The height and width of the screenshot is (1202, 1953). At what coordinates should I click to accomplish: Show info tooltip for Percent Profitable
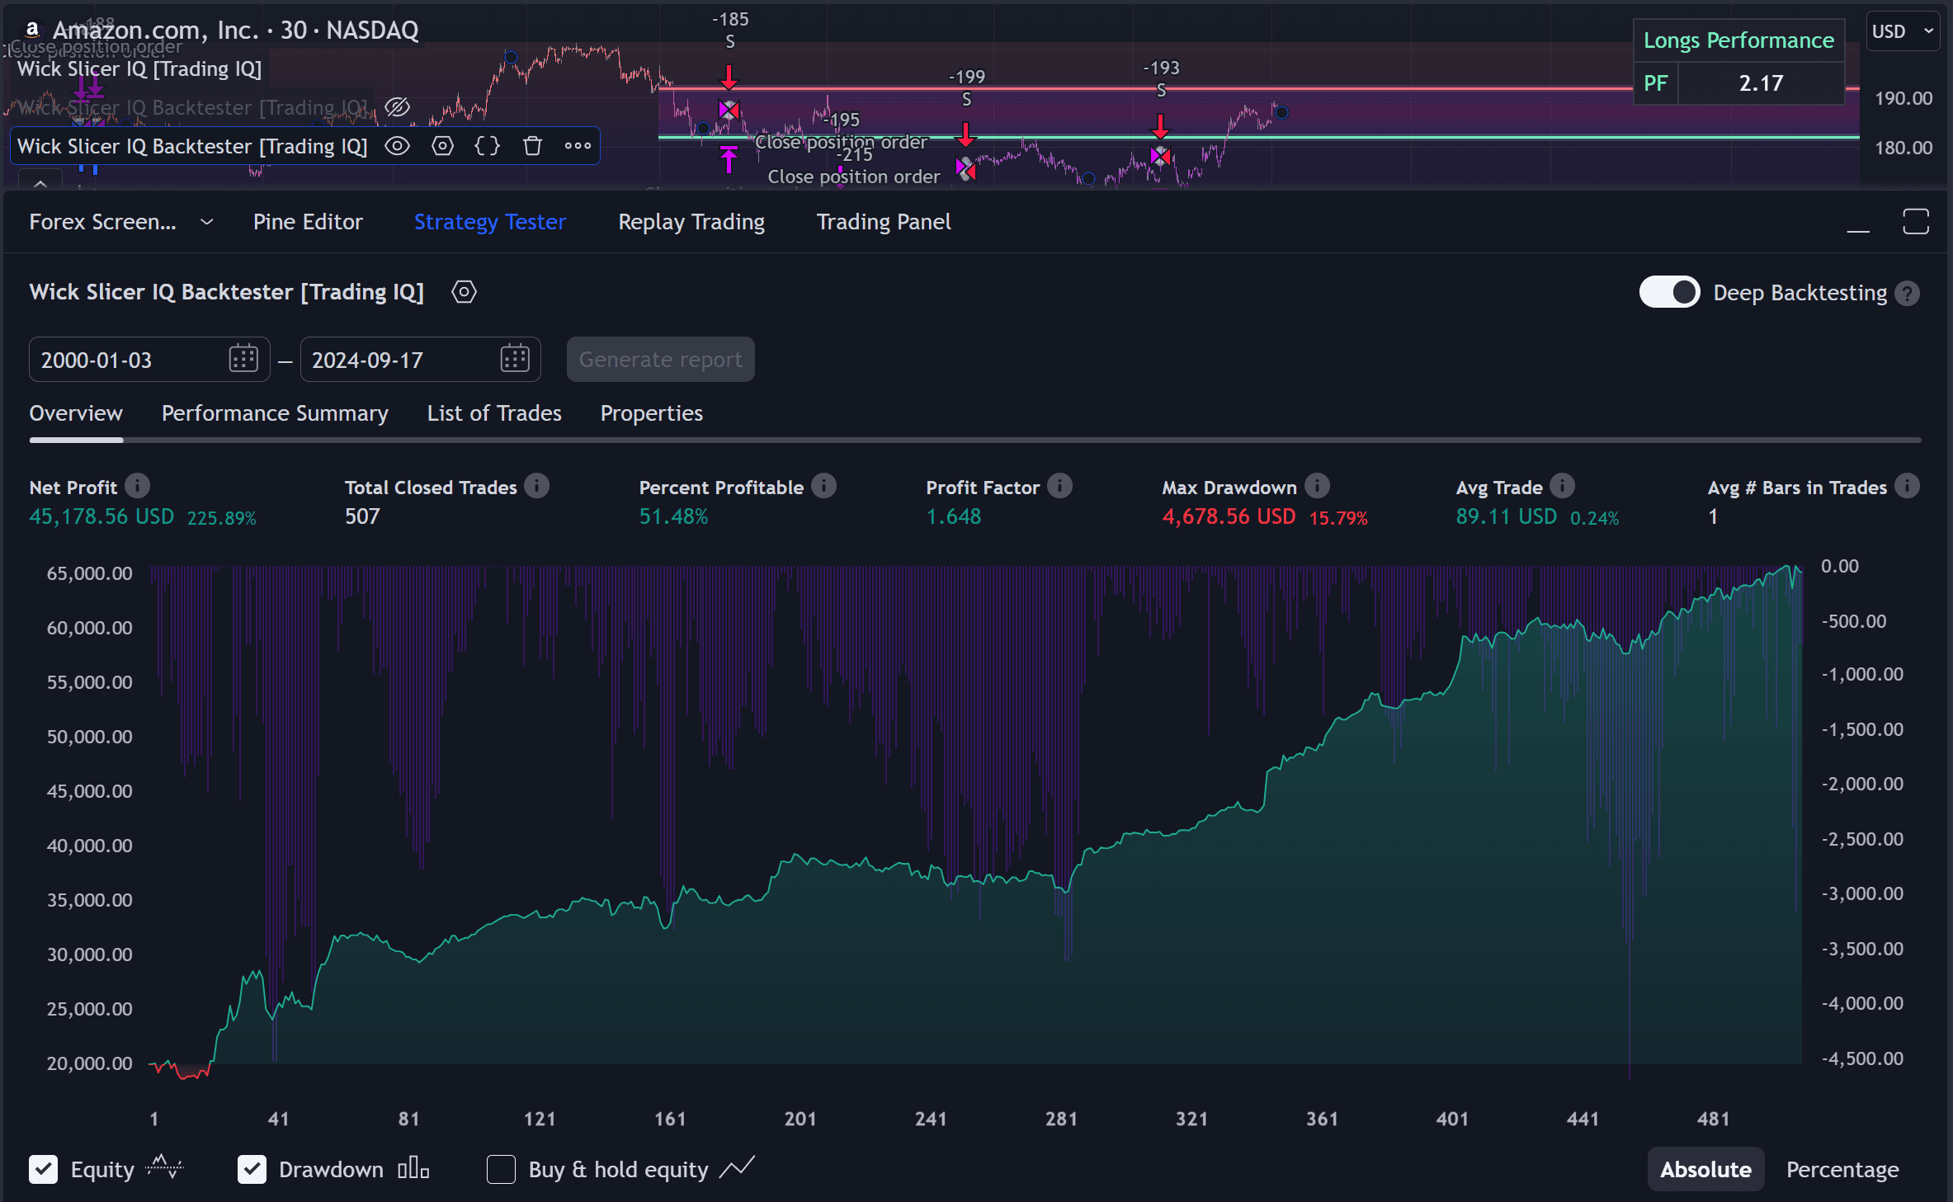[x=823, y=487]
